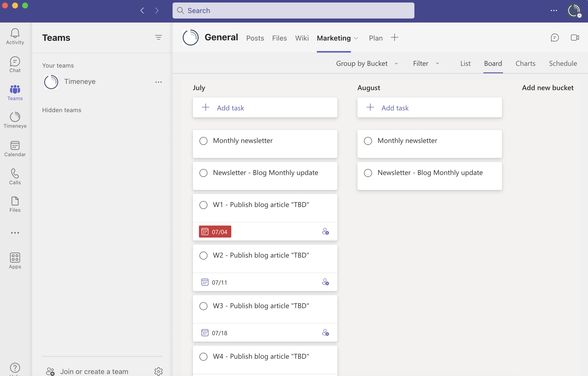
Task: Mark W4 Publish blog article complete
Action: (x=203, y=357)
